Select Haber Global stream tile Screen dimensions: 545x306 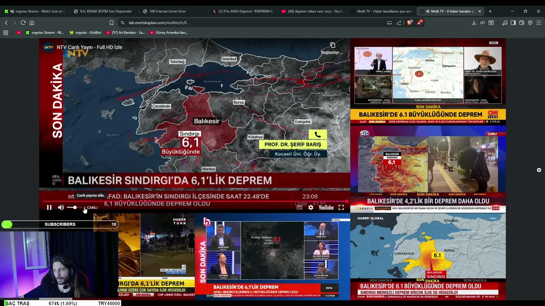pos(428,257)
